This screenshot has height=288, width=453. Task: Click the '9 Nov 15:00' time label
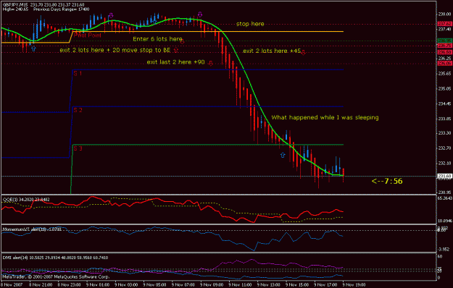point(297,285)
